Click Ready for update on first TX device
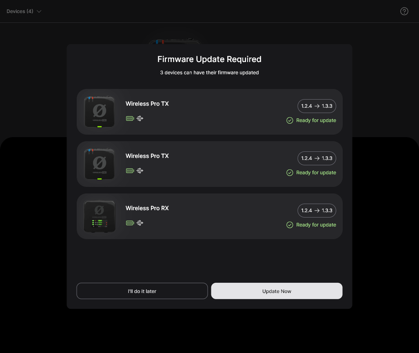 click(316, 120)
